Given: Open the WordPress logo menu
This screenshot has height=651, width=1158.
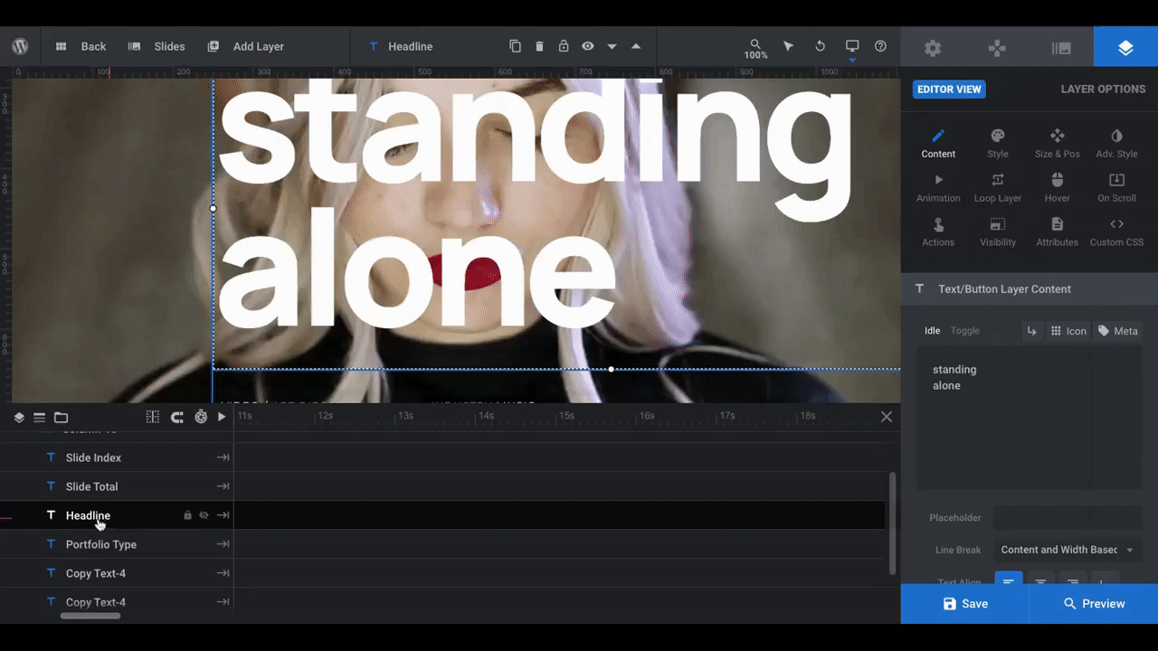Looking at the screenshot, I should 20,46.
